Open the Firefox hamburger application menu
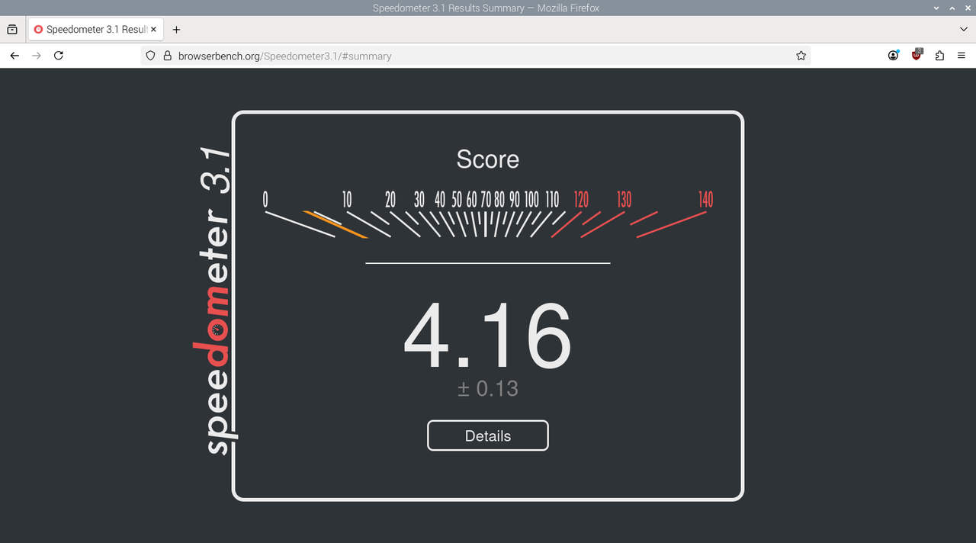This screenshot has width=976, height=543. pos(962,56)
